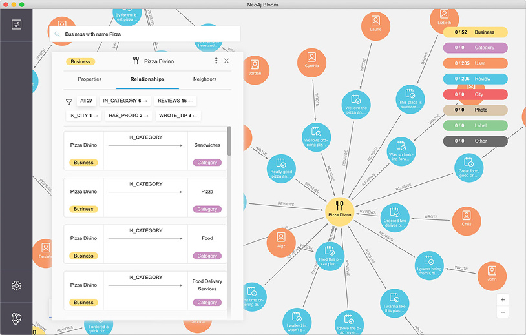Filter by REVIEWS 15 relationships
Screen dimensions: 526x335
pos(175,101)
